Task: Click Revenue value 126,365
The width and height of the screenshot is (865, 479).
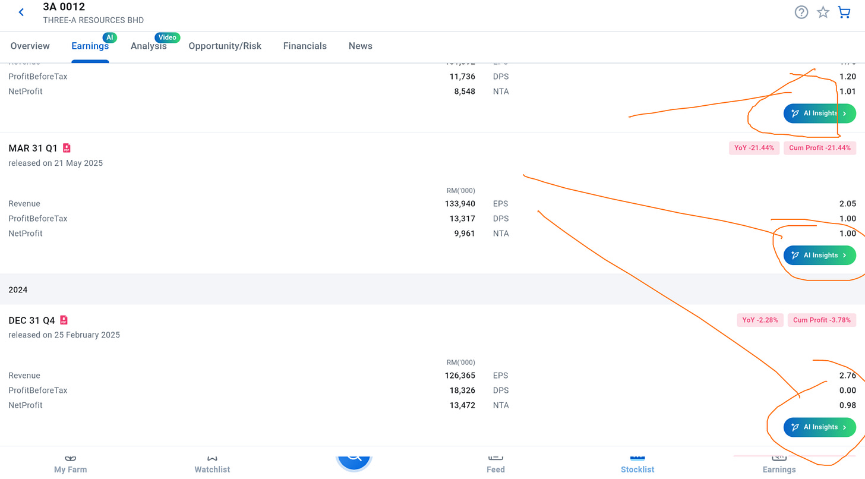Action: (x=459, y=376)
